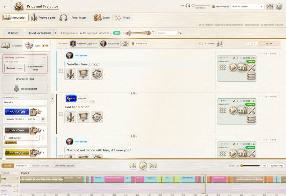286x196 pixels.
Task: Play the 2.3s generated clip
Action: pyautogui.click(x=233, y=68)
